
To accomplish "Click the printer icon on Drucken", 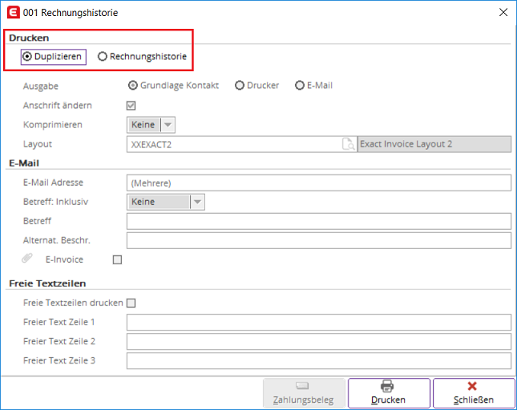I will coord(387,386).
